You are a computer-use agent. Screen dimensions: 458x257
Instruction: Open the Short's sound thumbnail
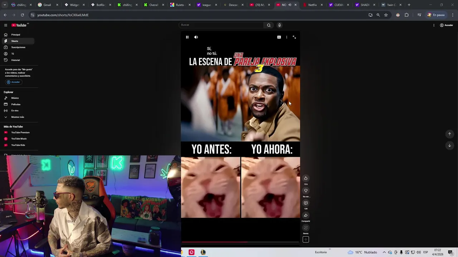pyautogui.click(x=306, y=240)
